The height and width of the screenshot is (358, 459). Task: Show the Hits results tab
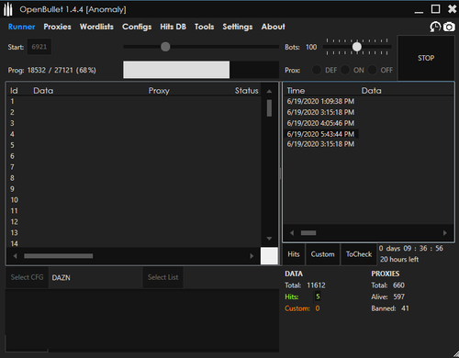[x=294, y=254]
